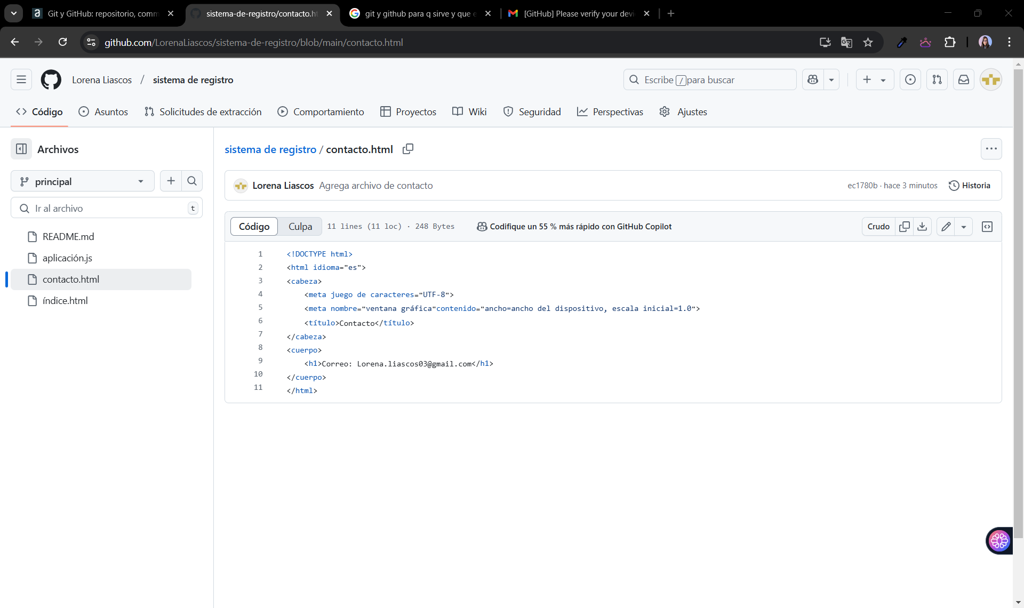Image resolution: width=1024 pixels, height=608 pixels.
Task: Select the Historia (history) icon
Action: [954, 185]
